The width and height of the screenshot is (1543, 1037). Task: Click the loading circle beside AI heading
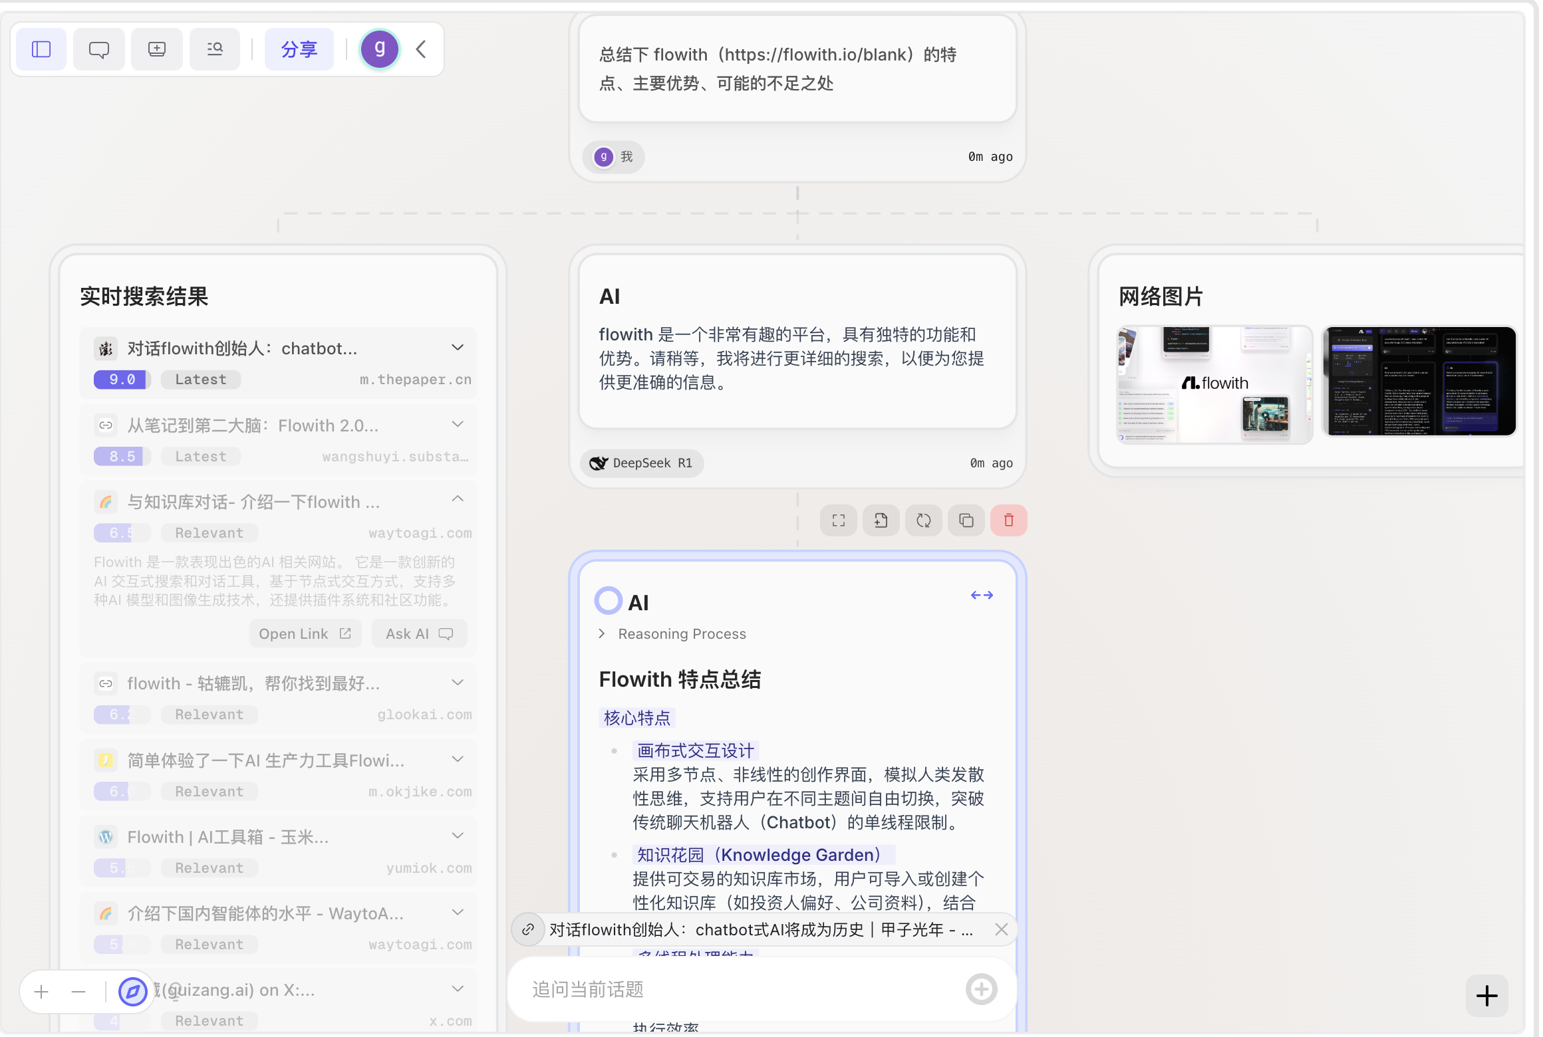(x=609, y=600)
